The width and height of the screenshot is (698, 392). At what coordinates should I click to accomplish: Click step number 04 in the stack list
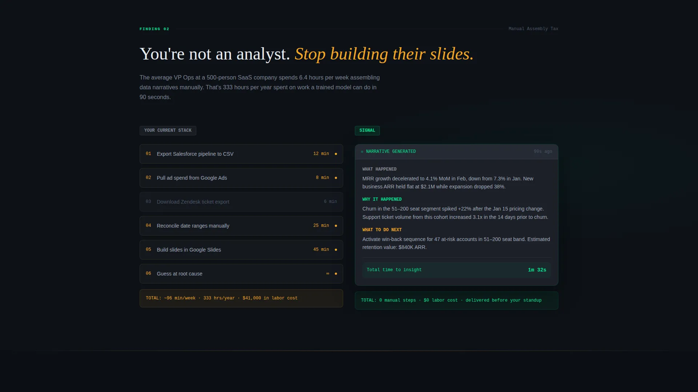(148, 226)
